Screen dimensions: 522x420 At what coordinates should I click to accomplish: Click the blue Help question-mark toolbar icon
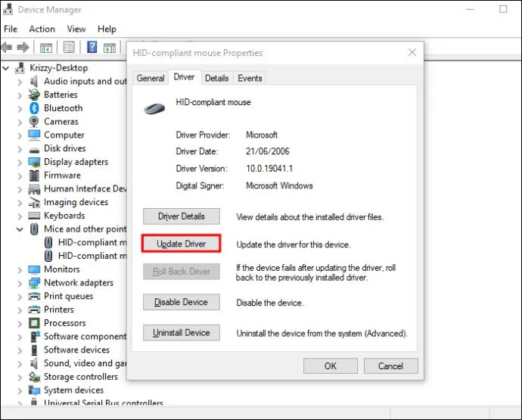[92, 47]
